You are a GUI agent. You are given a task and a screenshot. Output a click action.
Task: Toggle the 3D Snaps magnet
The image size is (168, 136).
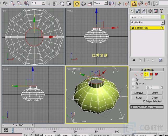tap(127, 4)
